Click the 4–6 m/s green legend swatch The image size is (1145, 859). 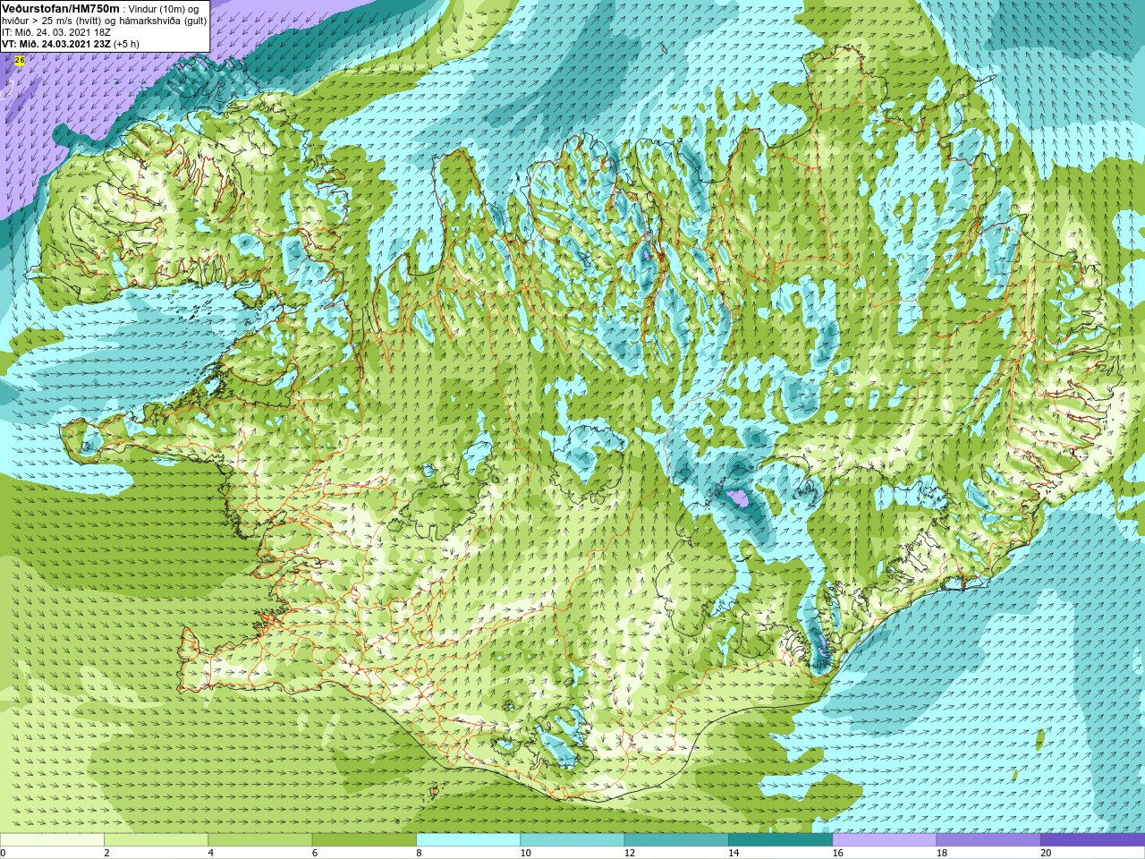pyautogui.click(x=259, y=840)
